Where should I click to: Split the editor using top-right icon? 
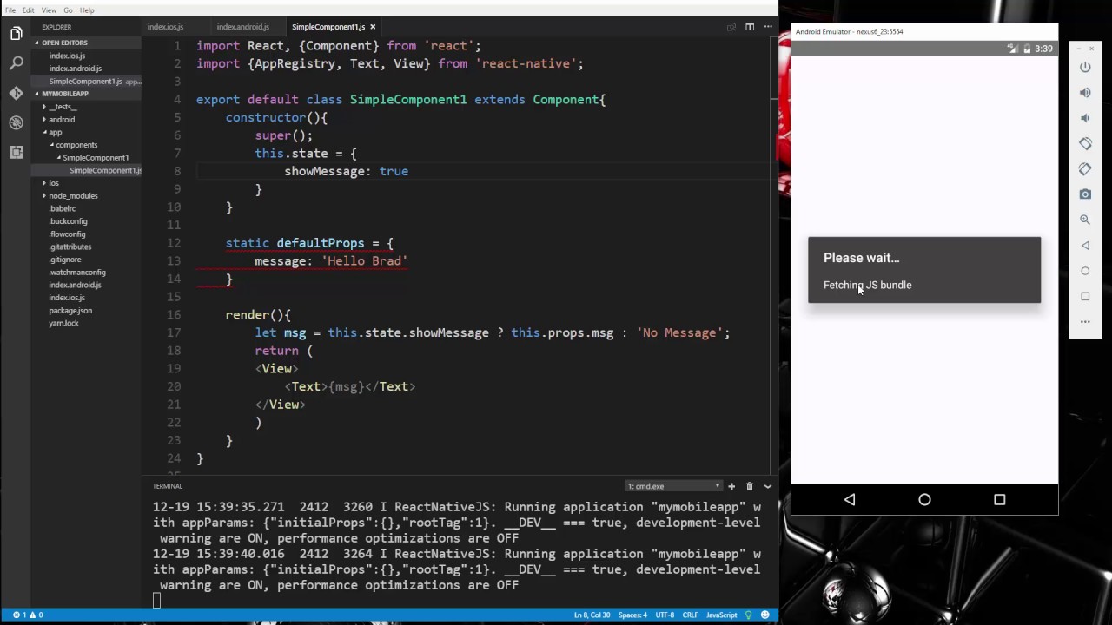(x=750, y=27)
